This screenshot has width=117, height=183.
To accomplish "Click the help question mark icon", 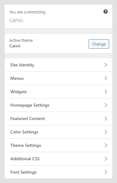I will (x=105, y=12).
